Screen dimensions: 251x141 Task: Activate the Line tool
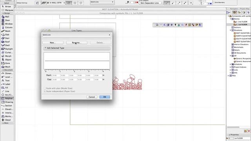[x=7, y=91]
